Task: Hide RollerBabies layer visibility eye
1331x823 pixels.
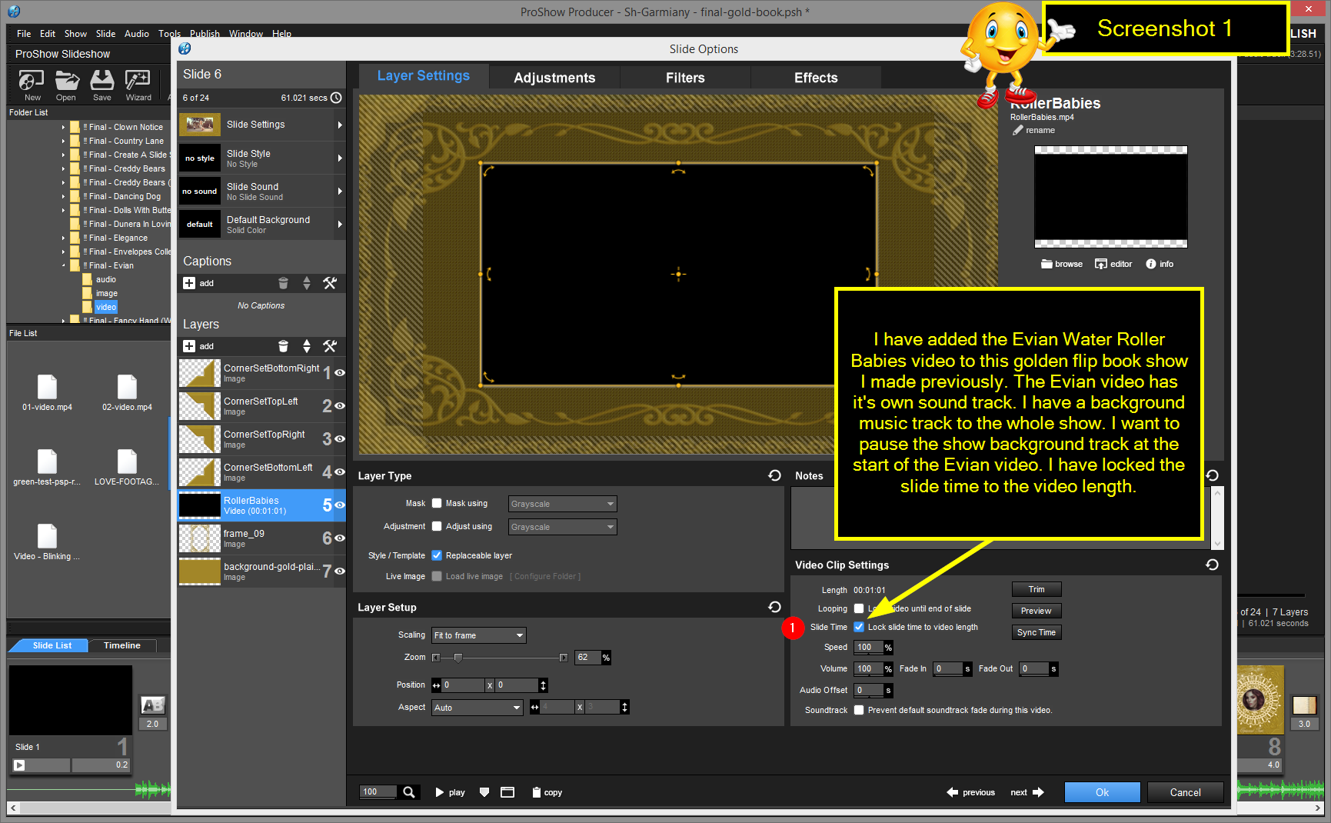Action: click(339, 505)
